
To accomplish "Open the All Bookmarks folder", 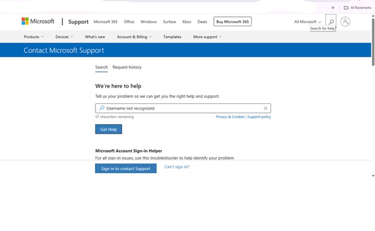I will coord(358,8).
